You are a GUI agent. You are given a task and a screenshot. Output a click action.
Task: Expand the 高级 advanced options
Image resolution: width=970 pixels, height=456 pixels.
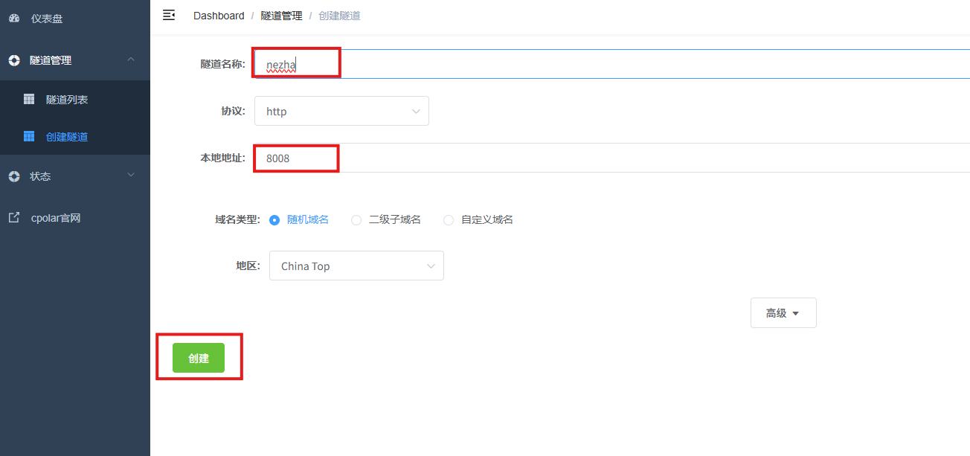pyautogui.click(x=783, y=313)
